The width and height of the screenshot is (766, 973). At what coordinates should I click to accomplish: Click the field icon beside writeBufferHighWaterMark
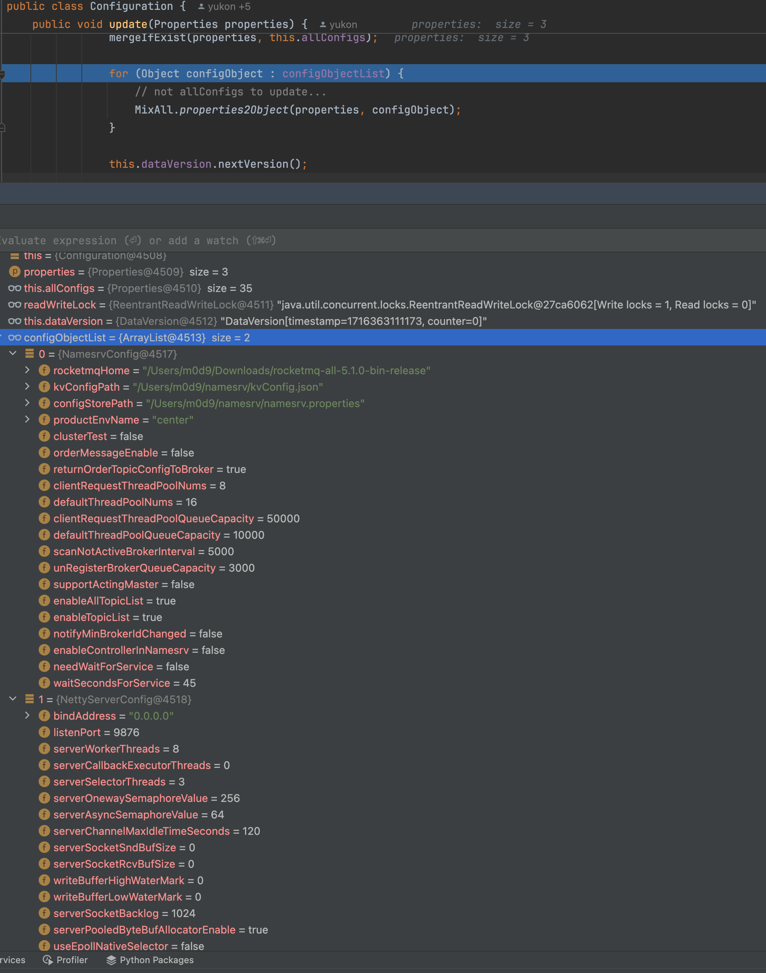(x=44, y=880)
